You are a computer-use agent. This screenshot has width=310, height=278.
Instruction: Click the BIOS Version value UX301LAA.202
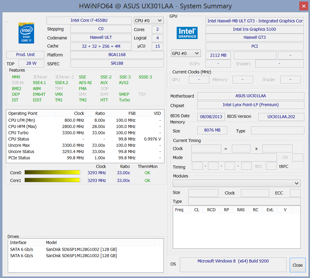click(281, 117)
